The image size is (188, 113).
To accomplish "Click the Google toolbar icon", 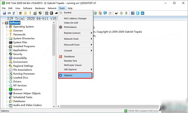I will click(121, 13).
